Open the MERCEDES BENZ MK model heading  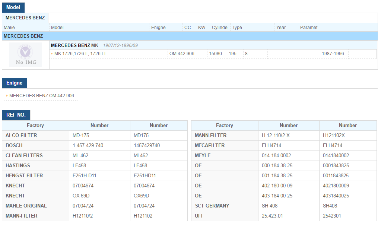click(74, 45)
